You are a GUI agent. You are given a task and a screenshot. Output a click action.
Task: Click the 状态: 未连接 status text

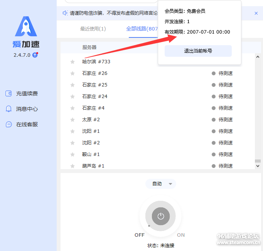coord(161,246)
